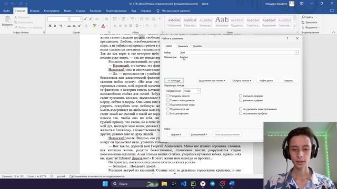337x189 pixels.
Task: Enable 'Не учитывать пробелы' checkbox
Action: tap(241, 113)
